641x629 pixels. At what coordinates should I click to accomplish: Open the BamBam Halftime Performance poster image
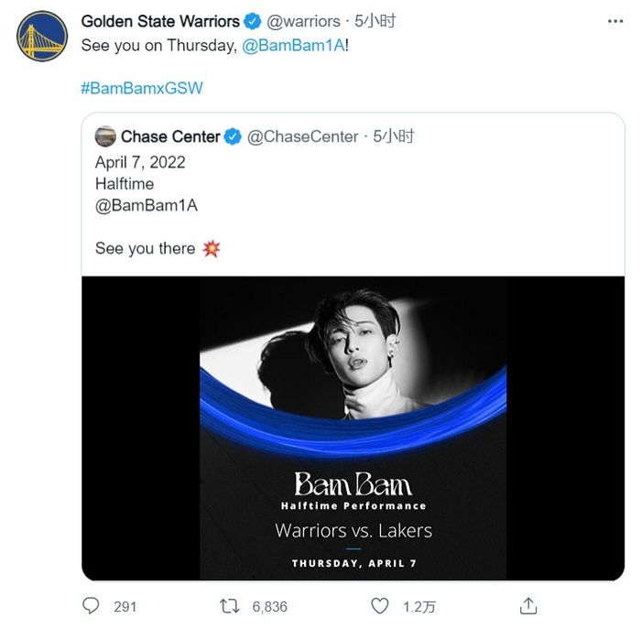coord(353,428)
